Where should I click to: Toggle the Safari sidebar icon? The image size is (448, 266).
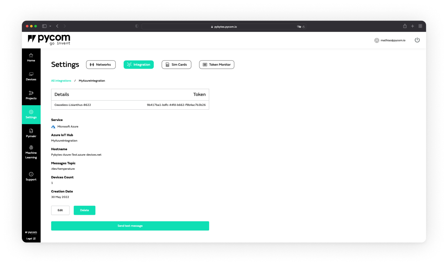(44, 26)
